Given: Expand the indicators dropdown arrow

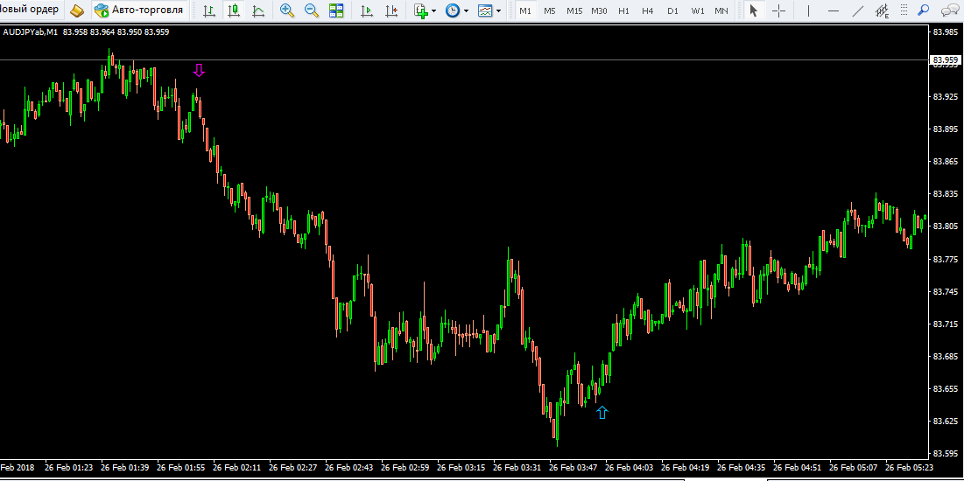Looking at the screenshot, I should 434,11.
